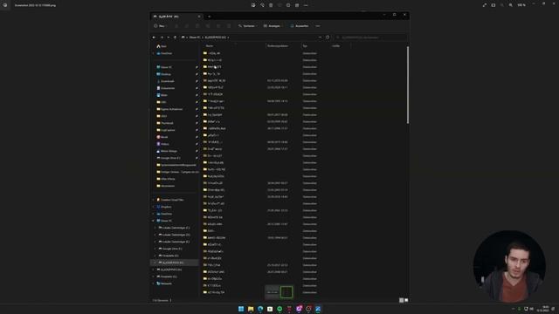The width and height of the screenshot is (559, 314).
Task: Open Photos app from taskbar
Action: [x=318, y=309]
